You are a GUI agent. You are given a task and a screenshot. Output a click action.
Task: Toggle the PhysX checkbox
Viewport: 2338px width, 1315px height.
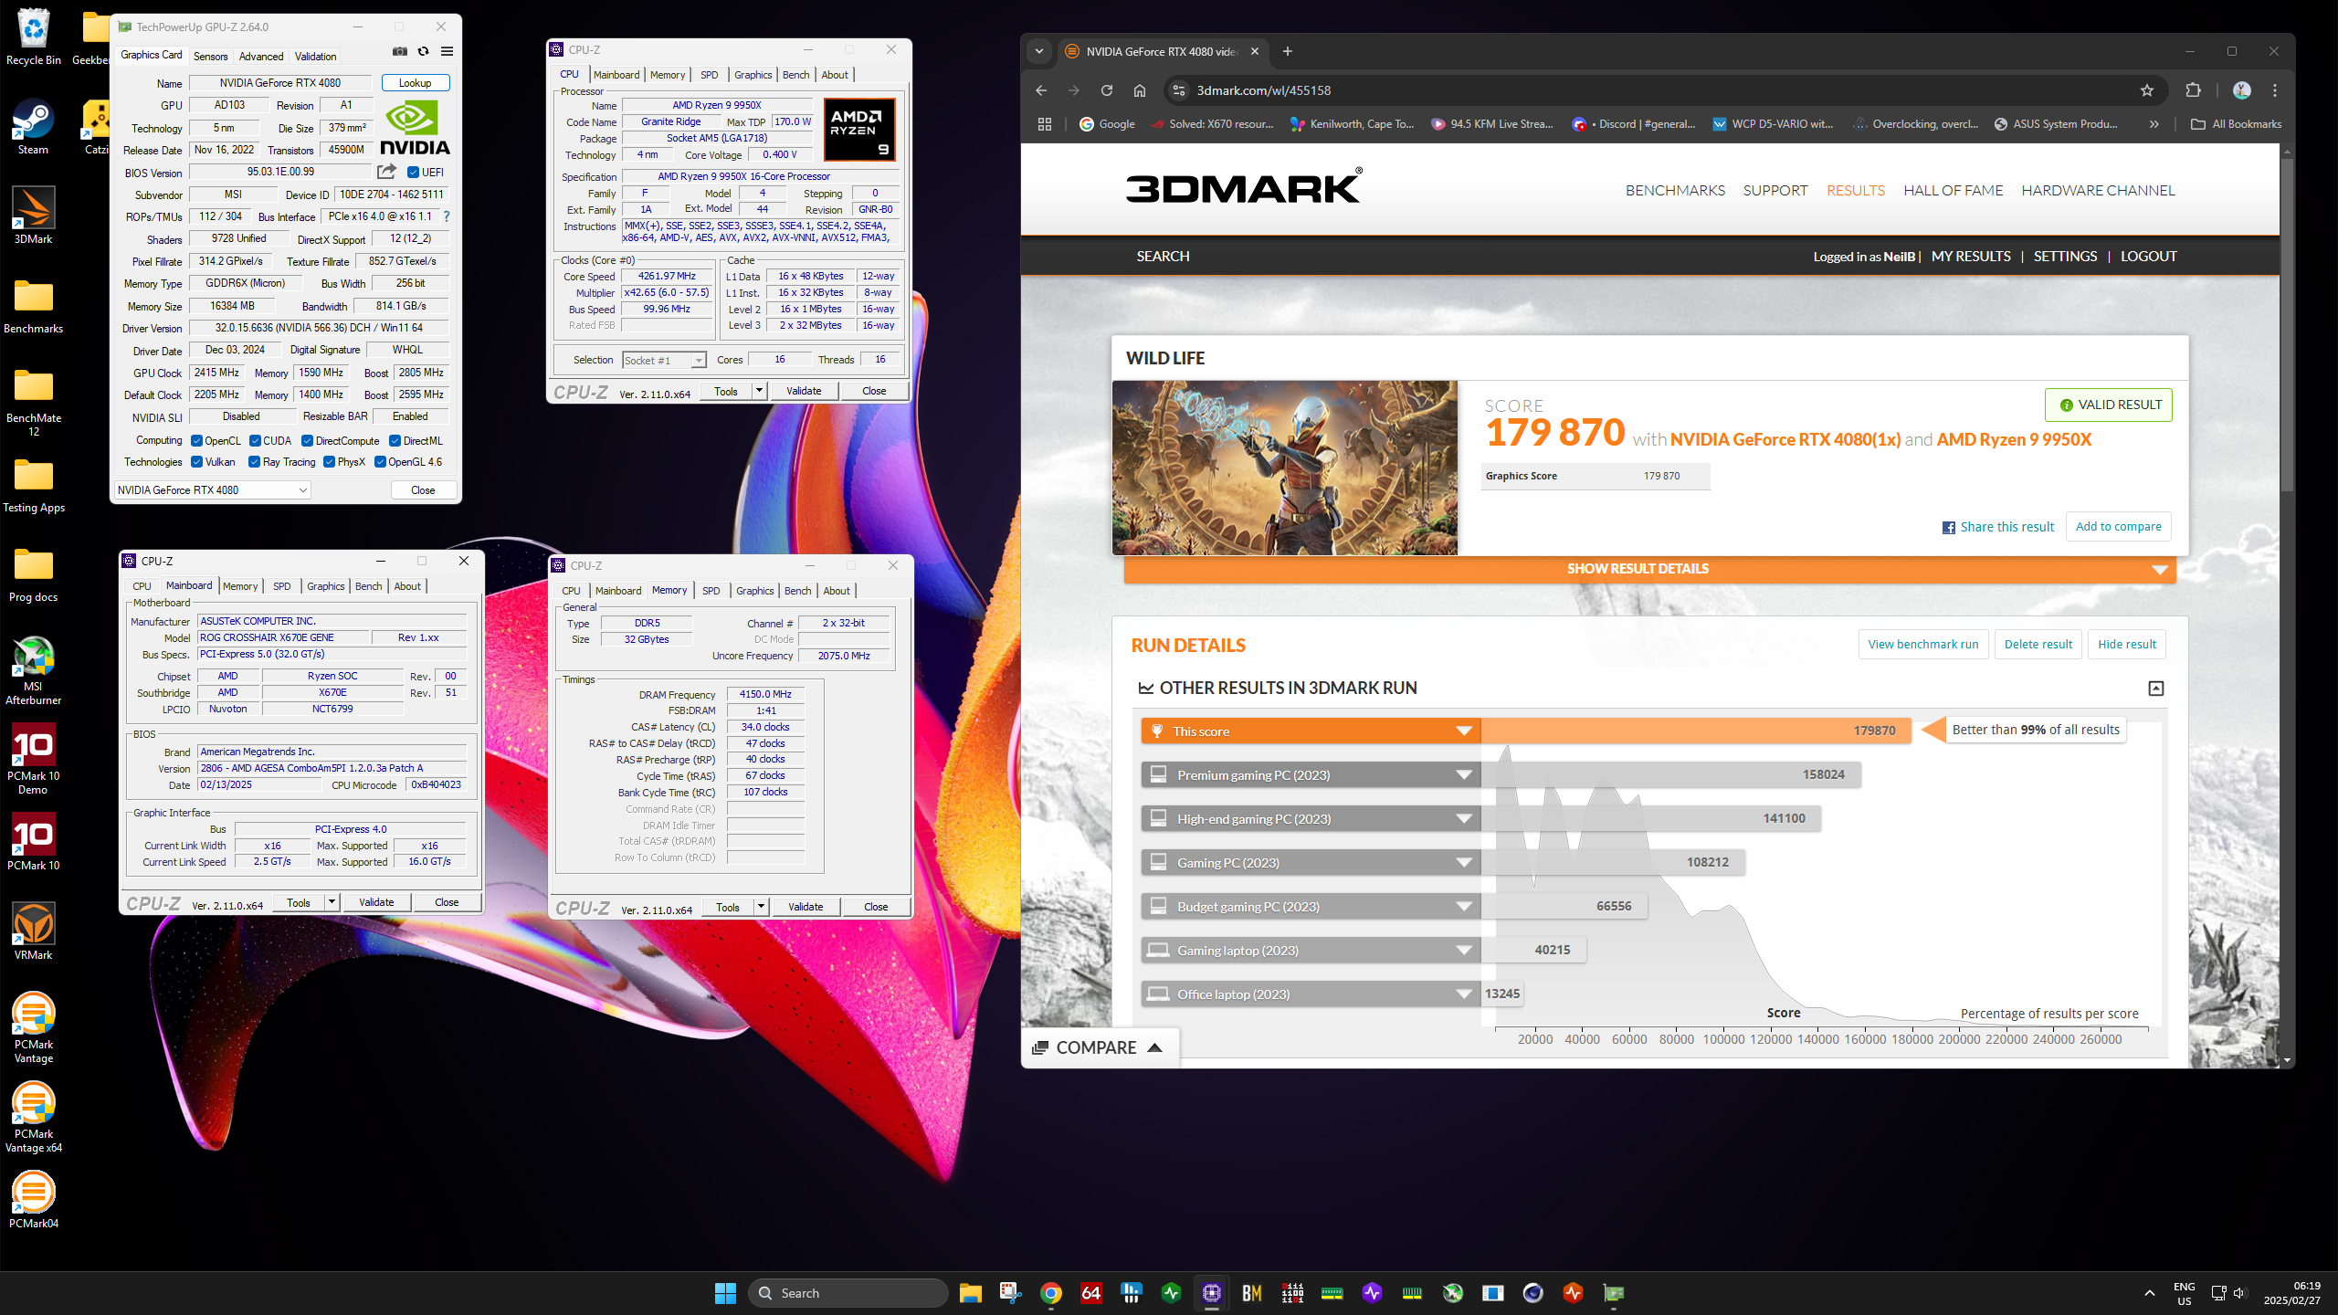pyautogui.click(x=329, y=462)
